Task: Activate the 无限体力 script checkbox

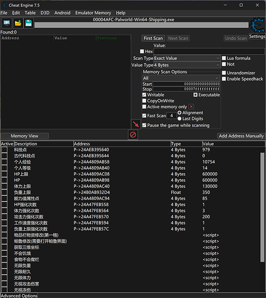Action: pyautogui.click(x=4, y=278)
